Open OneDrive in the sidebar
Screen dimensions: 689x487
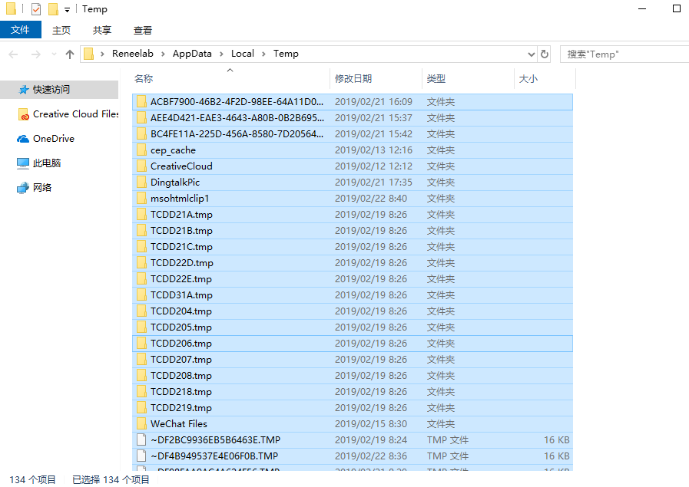54,139
